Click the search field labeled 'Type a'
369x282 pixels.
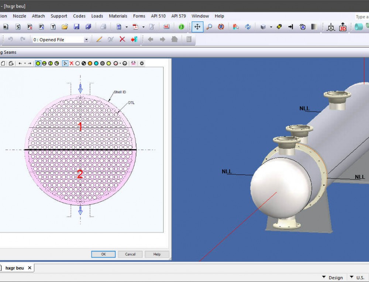click(362, 17)
